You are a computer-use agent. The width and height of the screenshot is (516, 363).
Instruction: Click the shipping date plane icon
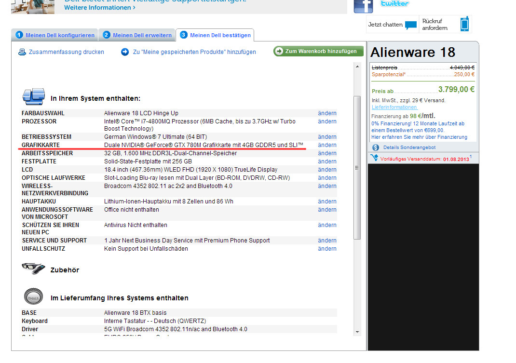(374, 158)
